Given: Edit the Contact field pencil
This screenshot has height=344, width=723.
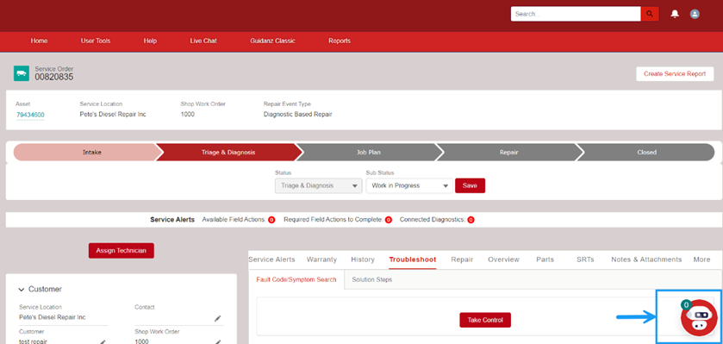Looking at the screenshot, I should point(218,318).
